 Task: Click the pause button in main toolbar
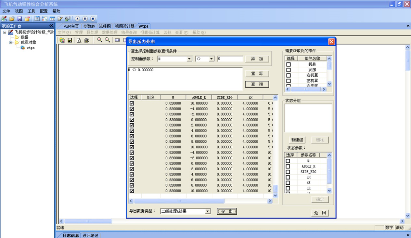pyautogui.click(x=85, y=19)
